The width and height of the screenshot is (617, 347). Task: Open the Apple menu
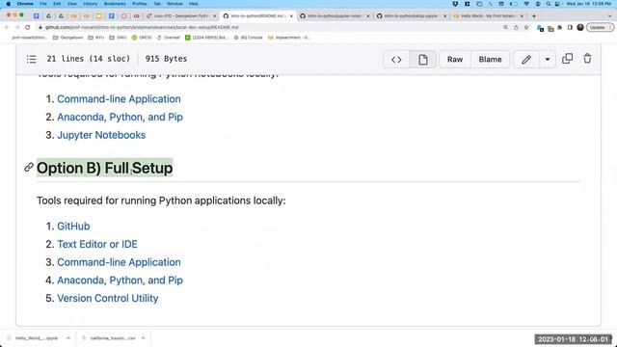pos(9,4)
